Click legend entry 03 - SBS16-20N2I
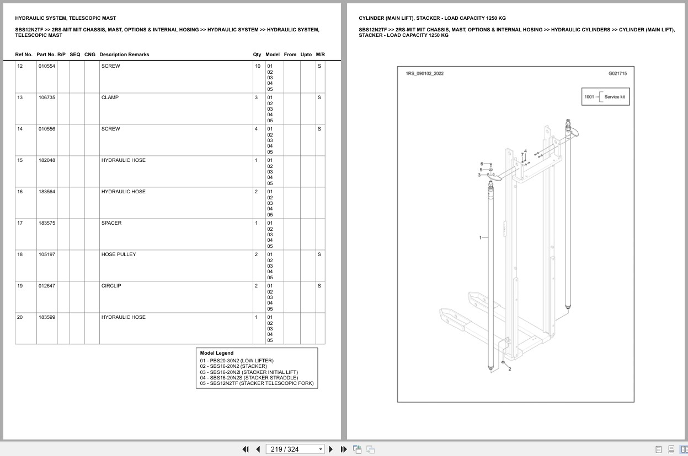 pos(249,372)
